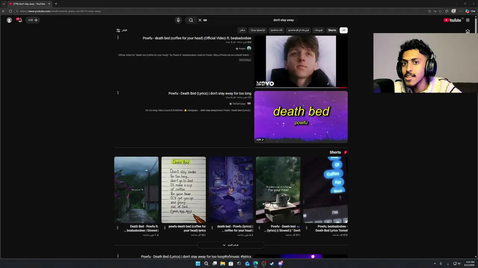Click the voice search microphone icon
Image resolution: width=478 pixels, height=268 pixels.
point(178,20)
